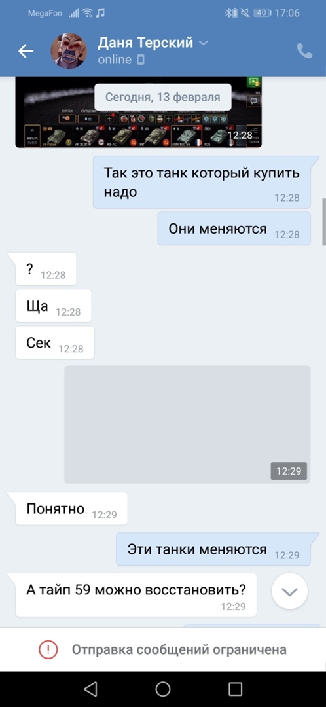Open recent apps with square button

[236, 689]
